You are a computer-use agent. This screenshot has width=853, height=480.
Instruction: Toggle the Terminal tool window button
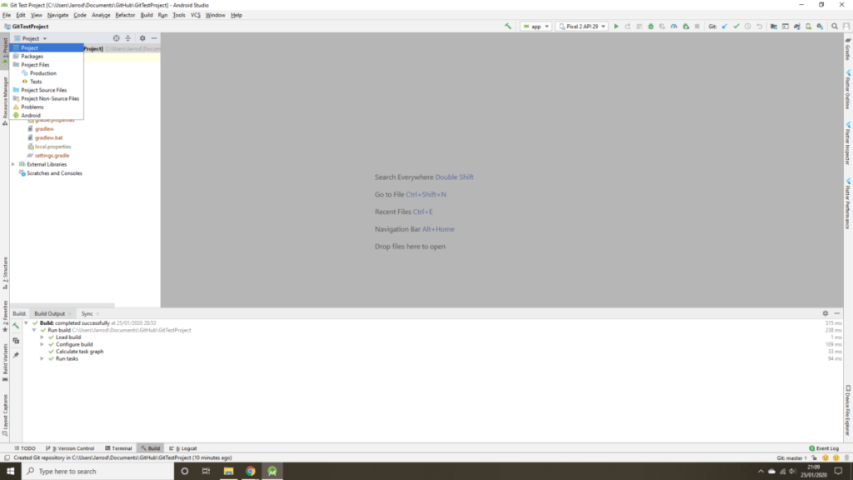pos(118,448)
